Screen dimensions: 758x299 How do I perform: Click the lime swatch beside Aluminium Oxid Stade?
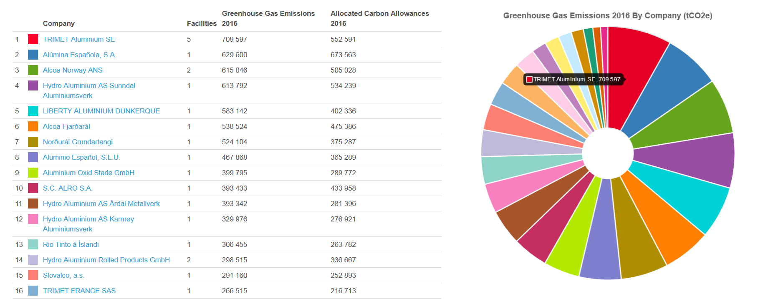[33, 173]
